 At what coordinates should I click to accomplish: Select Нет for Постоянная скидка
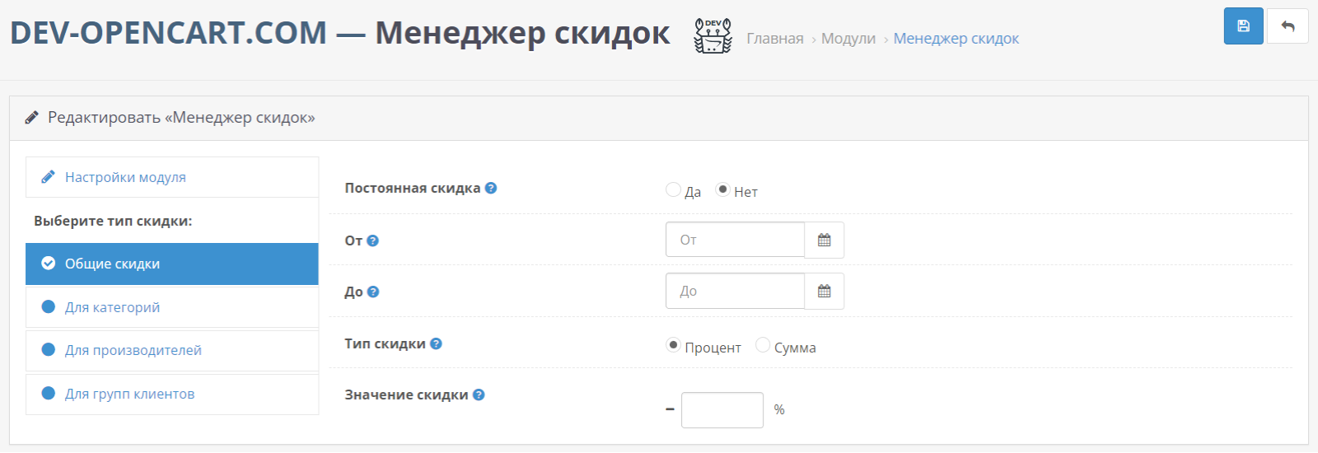click(x=722, y=189)
